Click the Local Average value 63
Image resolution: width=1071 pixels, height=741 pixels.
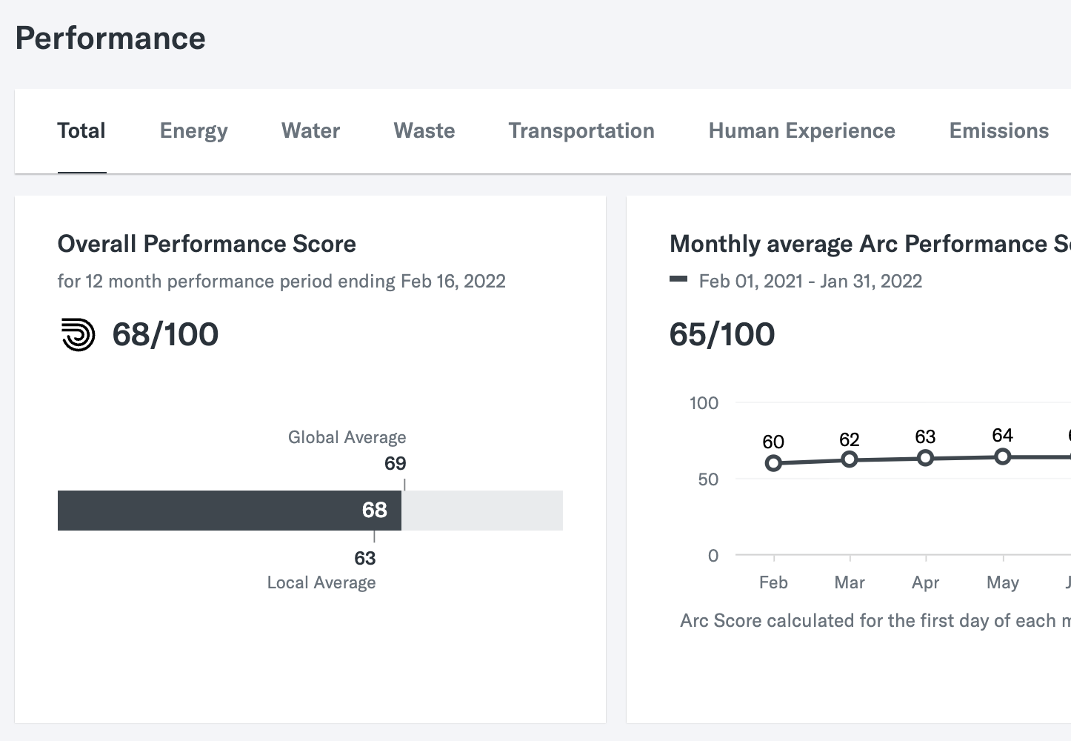(x=364, y=559)
